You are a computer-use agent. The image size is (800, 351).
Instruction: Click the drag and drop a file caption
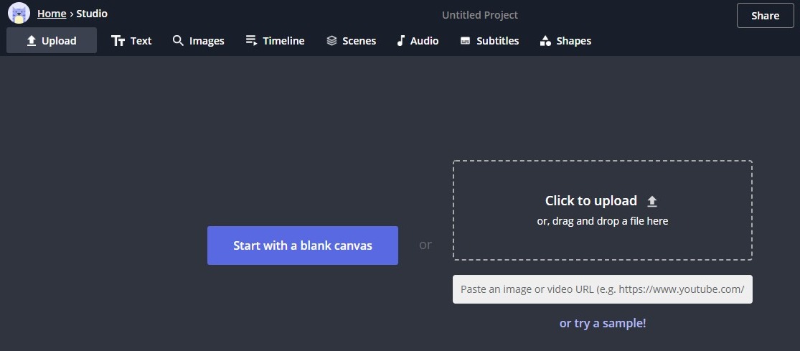point(602,221)
